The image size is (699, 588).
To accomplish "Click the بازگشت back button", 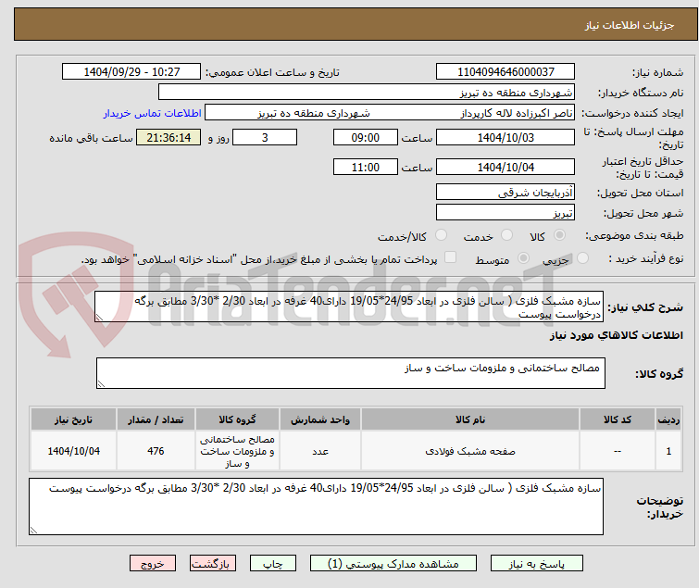I will coord(213,564).
